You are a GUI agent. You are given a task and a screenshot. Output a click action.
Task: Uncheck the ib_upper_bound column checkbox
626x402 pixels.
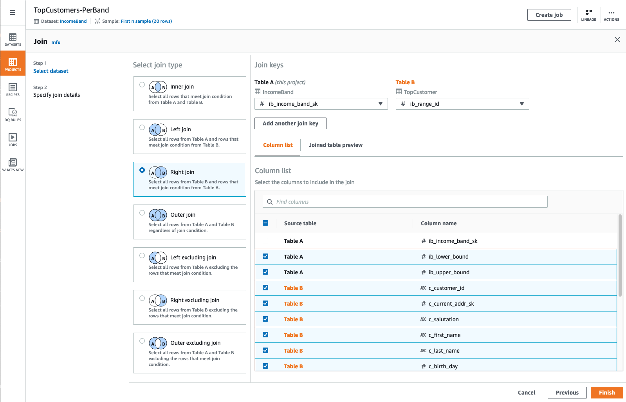pos(265,272)
